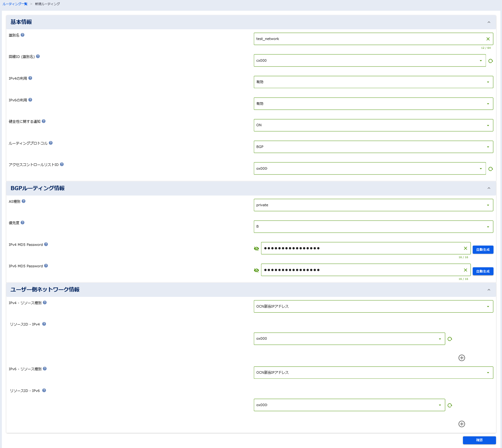Collapse the 基本情報 section
This screenshot has height=448, width=502.
point(489,22)
